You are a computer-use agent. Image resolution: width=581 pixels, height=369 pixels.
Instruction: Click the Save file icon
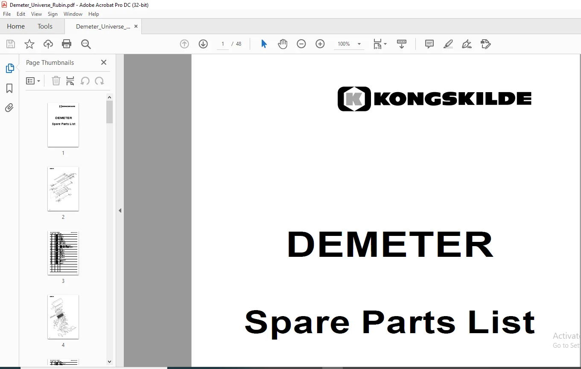(11, 44)
